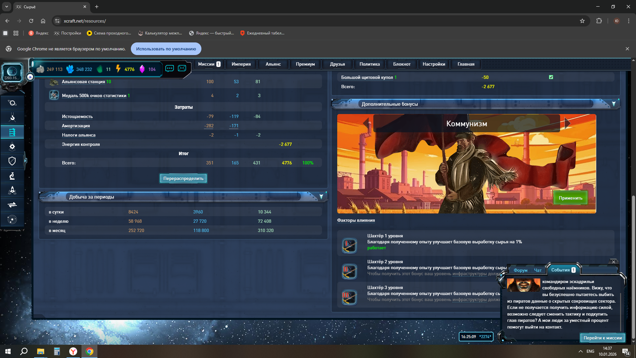Open the microscope research sidebar icon
The width and height of the screenshot is (636, 358).
click(12, 176)
